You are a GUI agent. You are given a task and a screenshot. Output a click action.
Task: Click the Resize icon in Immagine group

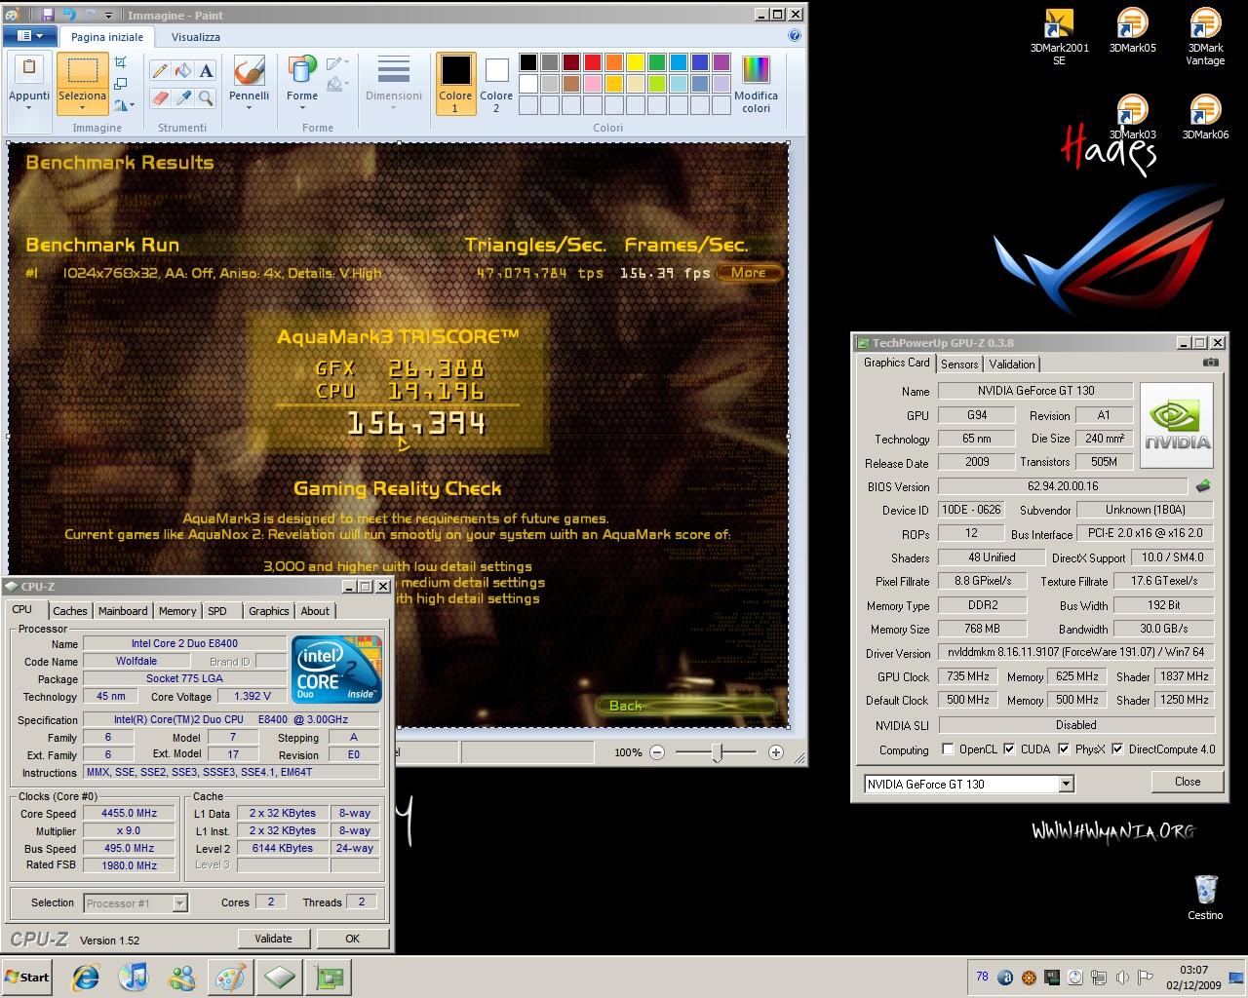coord(121,83)
